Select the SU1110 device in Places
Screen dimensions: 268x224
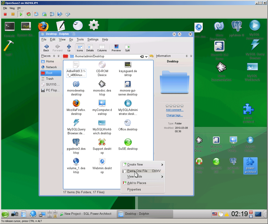pos(51,84)
